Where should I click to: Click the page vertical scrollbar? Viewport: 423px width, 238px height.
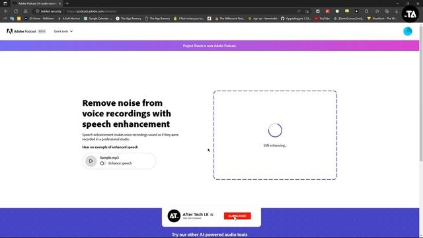pos(421,93)
